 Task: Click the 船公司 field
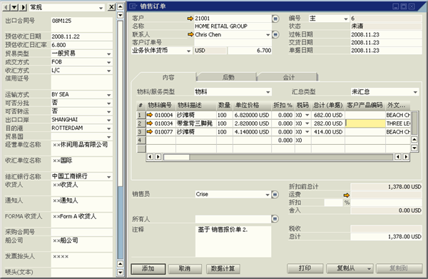pyautogui.click(x=81, y=244)
